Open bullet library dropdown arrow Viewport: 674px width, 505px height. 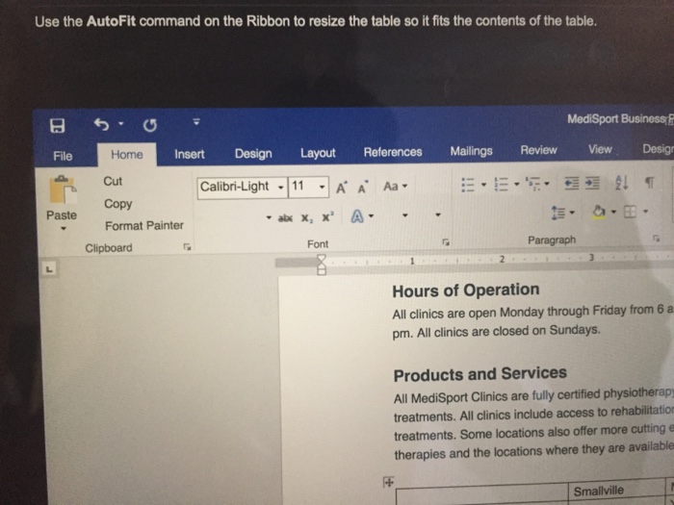tap(483, 185)
